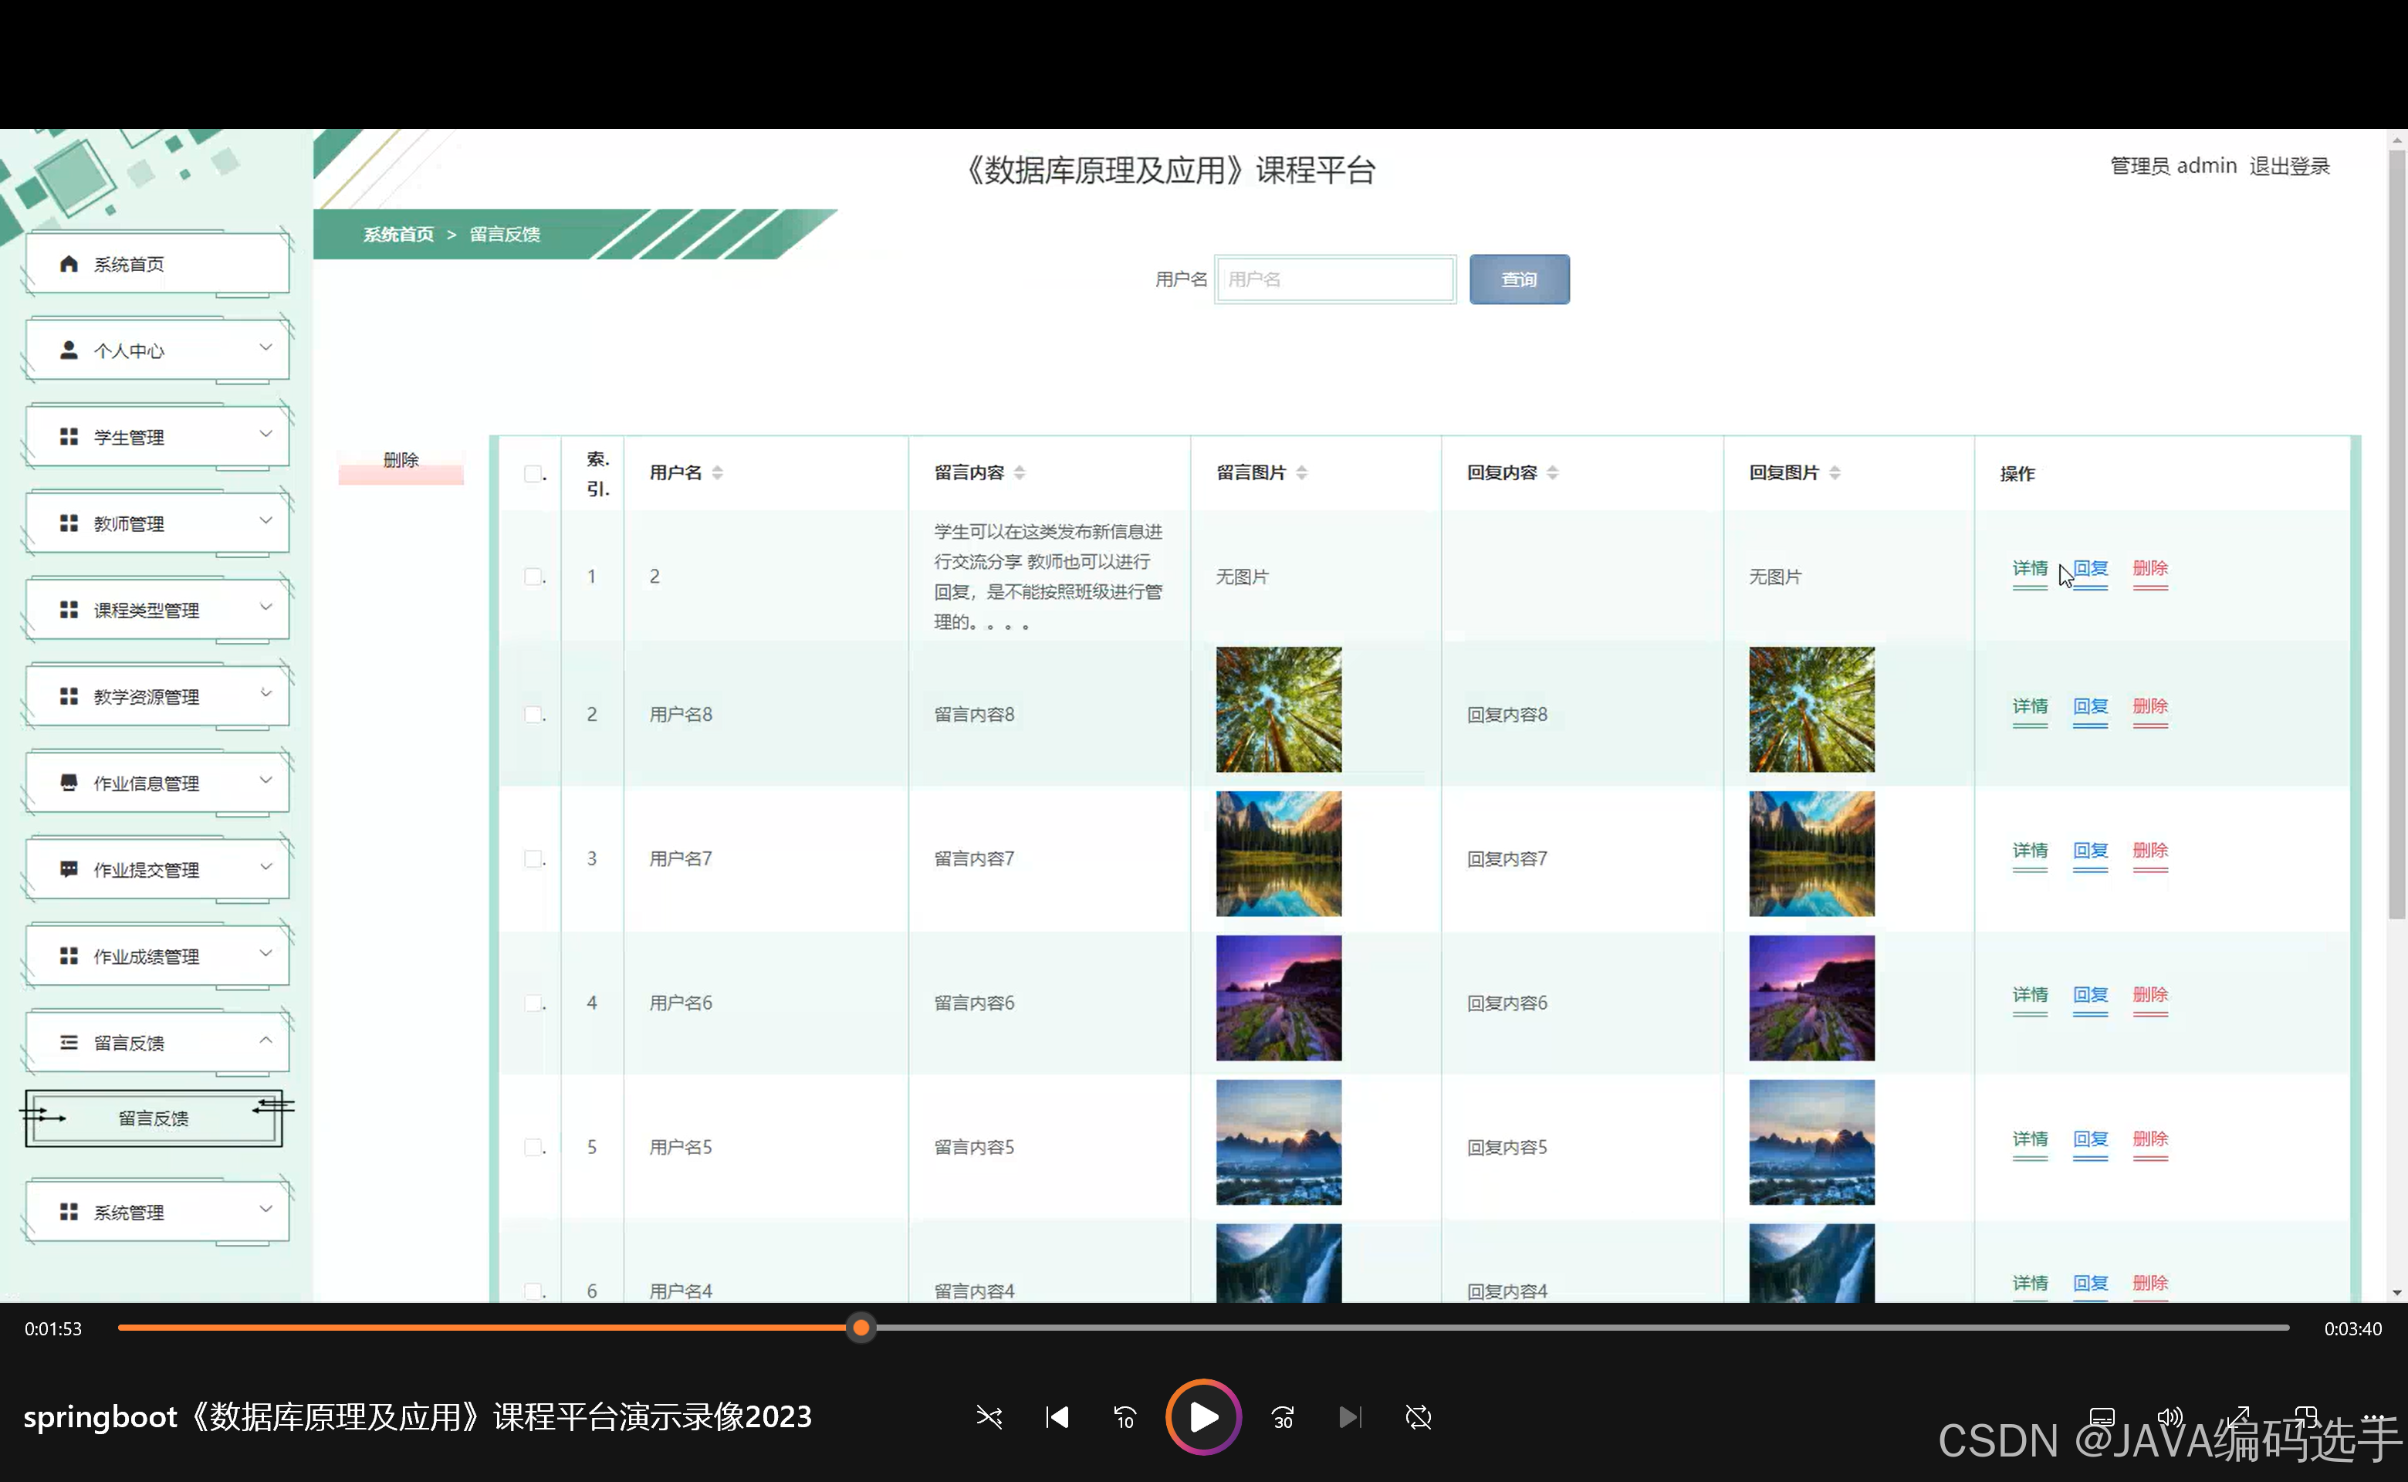Expand the 作业成绩管理 sidebar menu
Viewport: 2408px width, 1482px height.
[157, 956]
